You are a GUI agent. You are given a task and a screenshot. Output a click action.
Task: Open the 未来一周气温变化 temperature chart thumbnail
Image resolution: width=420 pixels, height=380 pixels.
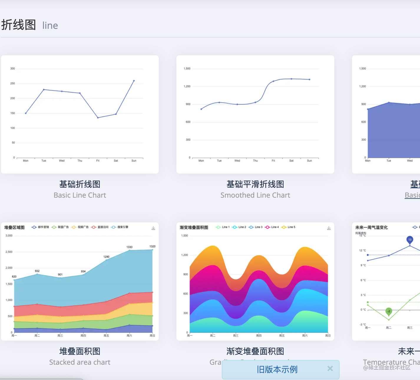(x=386, y=281)
